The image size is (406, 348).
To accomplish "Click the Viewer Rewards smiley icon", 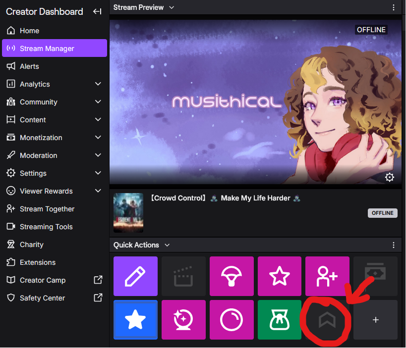I will point(11,191).
